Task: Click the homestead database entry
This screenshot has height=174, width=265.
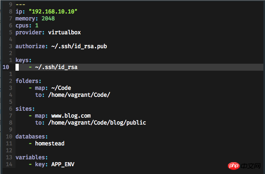Action: (49, 143)
